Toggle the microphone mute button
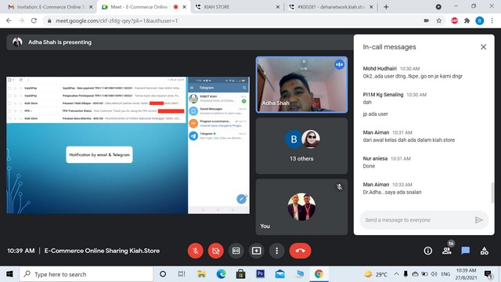 (x=196, y=251)
